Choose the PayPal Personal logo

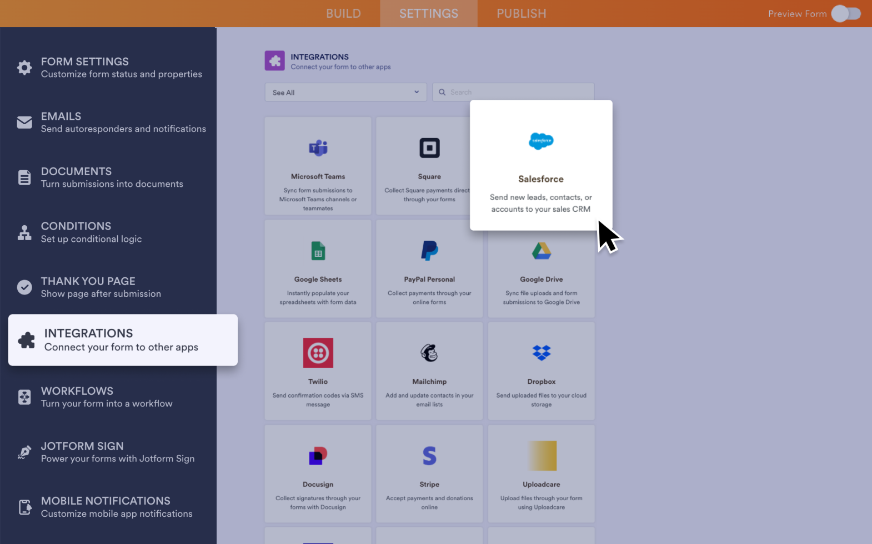coord(429,251)
